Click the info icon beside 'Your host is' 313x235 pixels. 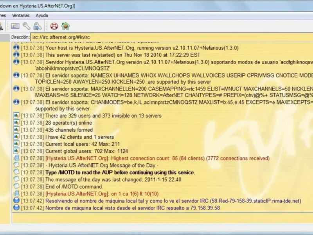16,48
